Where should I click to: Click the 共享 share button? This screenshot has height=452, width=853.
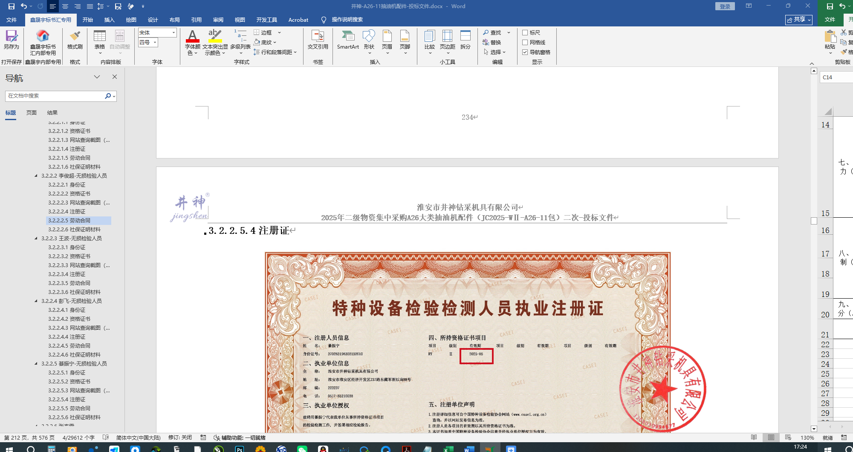(x=799, y=20)
